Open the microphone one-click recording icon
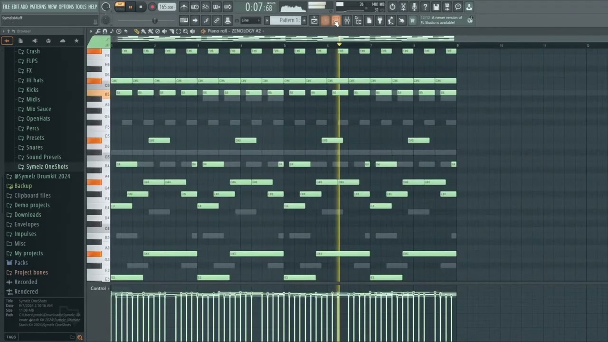608x342 pixels. pyautogui.click(x=414, y=7)
